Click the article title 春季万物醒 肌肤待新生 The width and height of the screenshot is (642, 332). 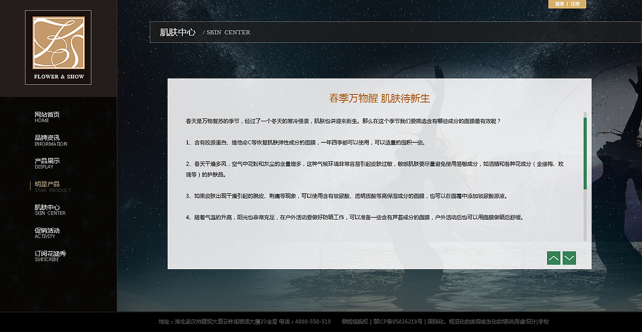(x=380, y=98)
